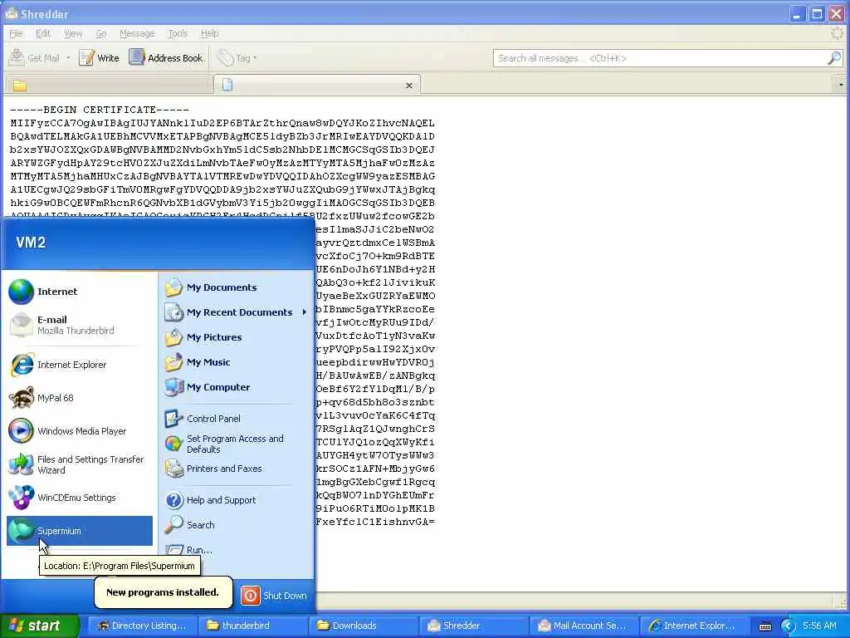The height and width of the screenshot is (638, 850).
Task: Open the Edit menu
Action: (43, 33)
